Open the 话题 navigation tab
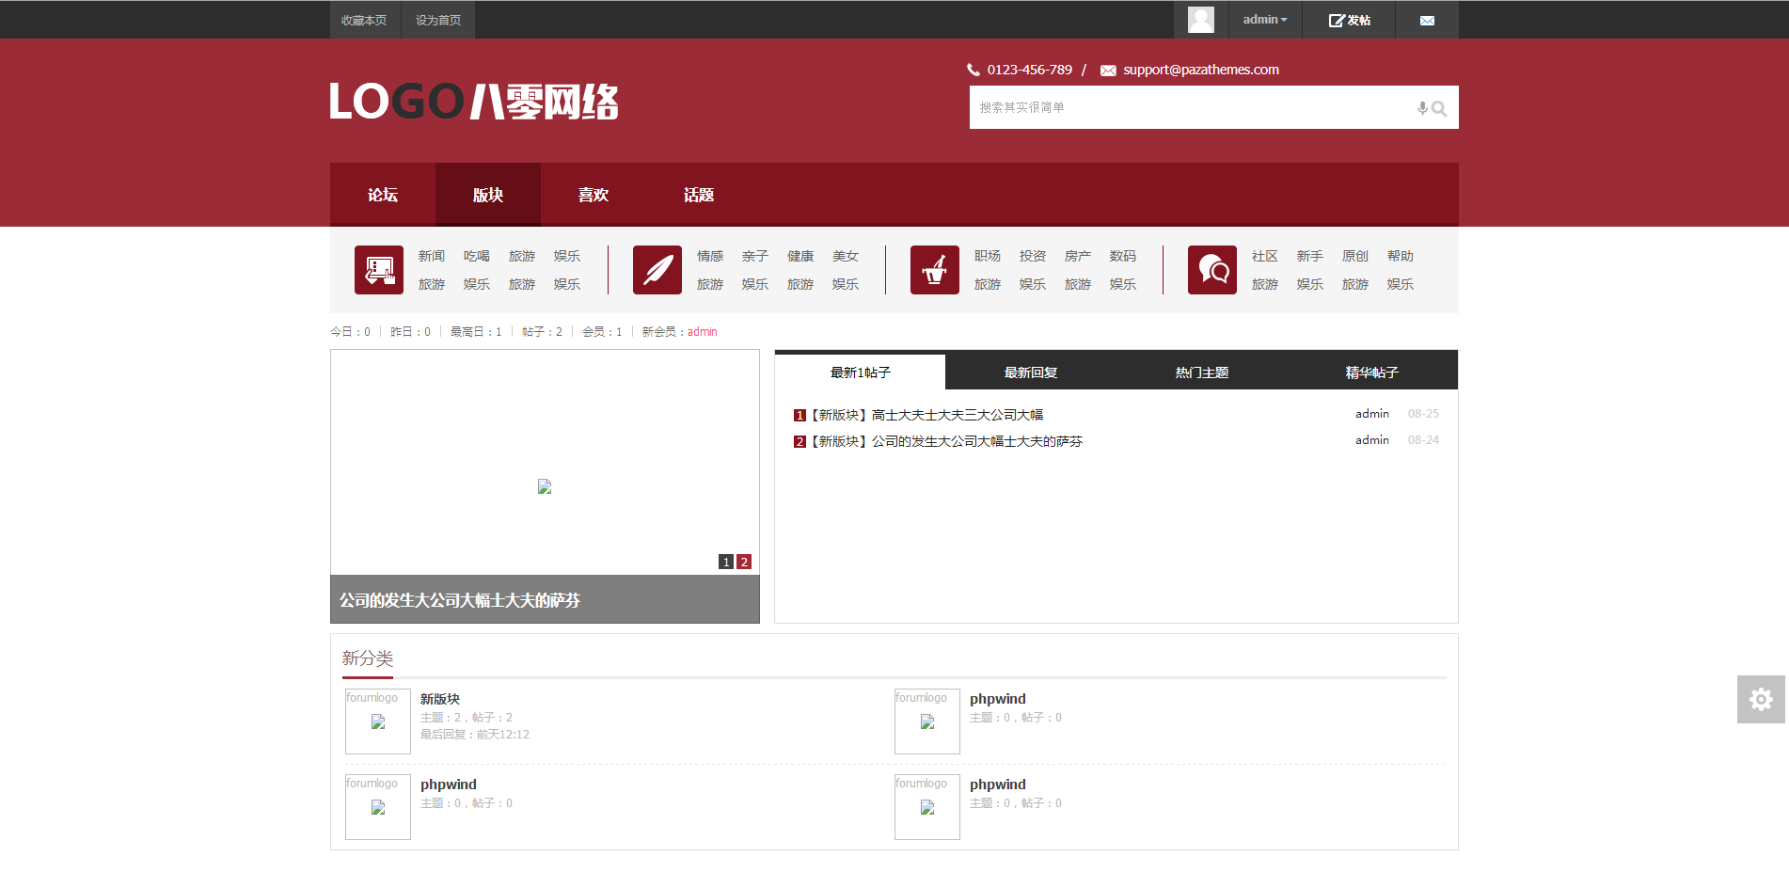The image size is (1789, 888). click(699, 195)
